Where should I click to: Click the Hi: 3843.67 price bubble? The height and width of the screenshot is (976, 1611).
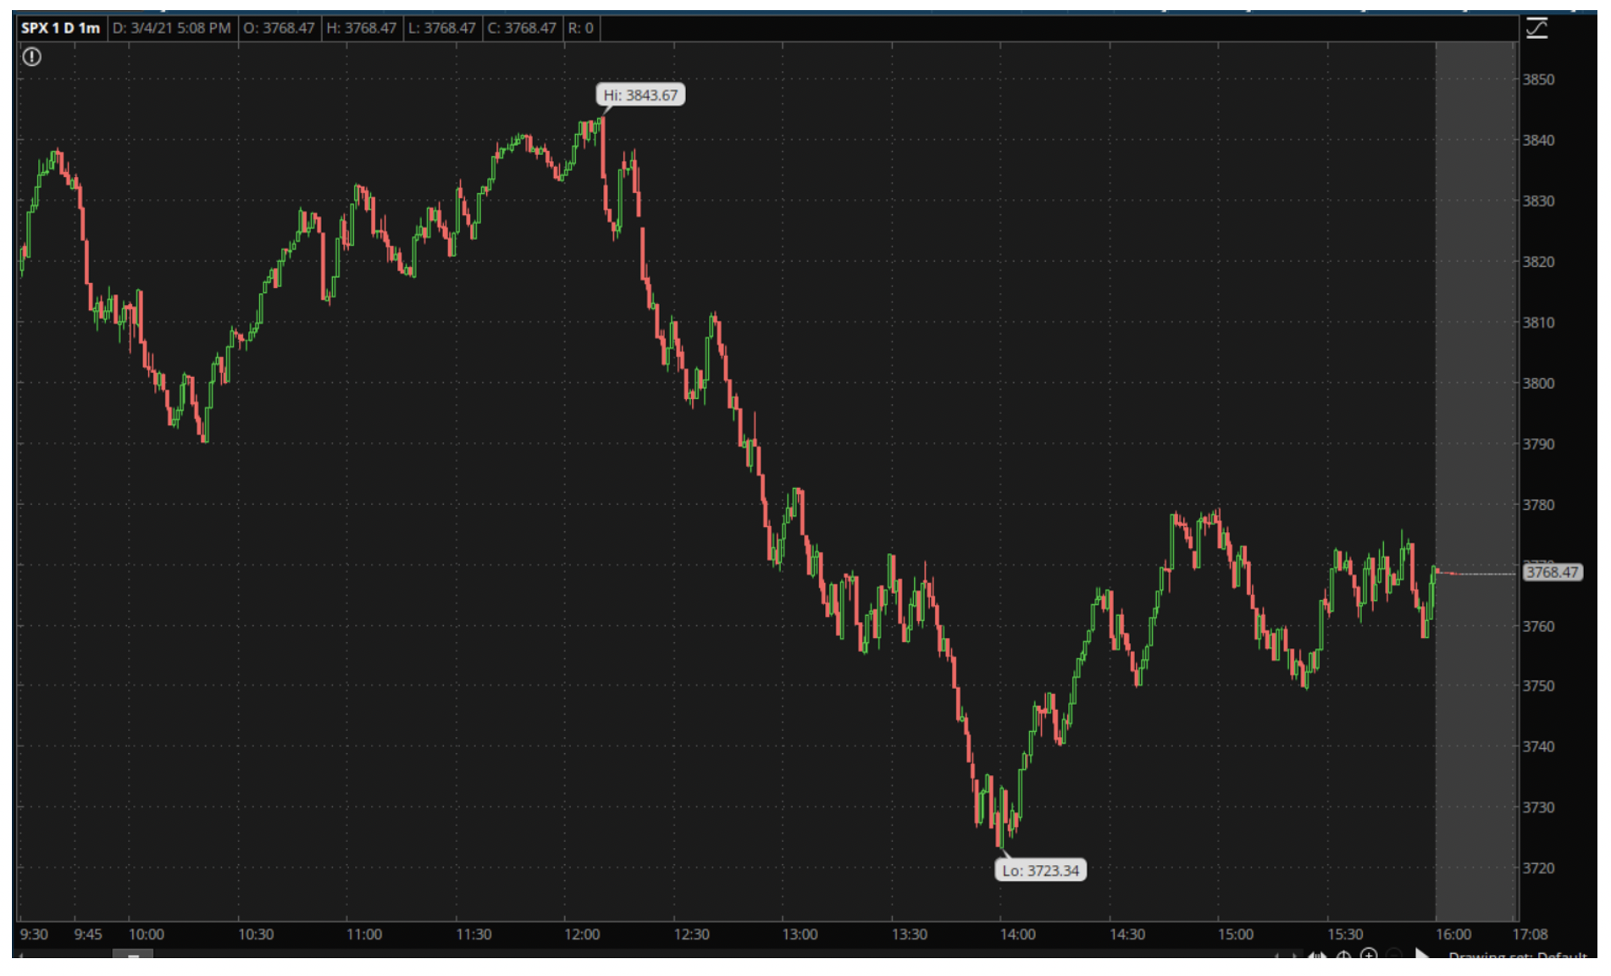(640, 95)
